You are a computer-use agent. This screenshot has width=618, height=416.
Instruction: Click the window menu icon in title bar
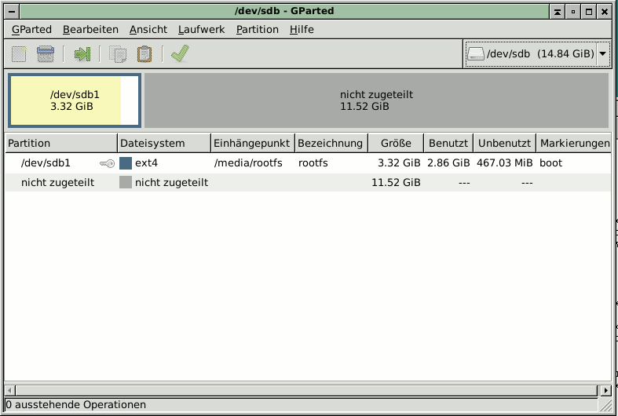9,11
